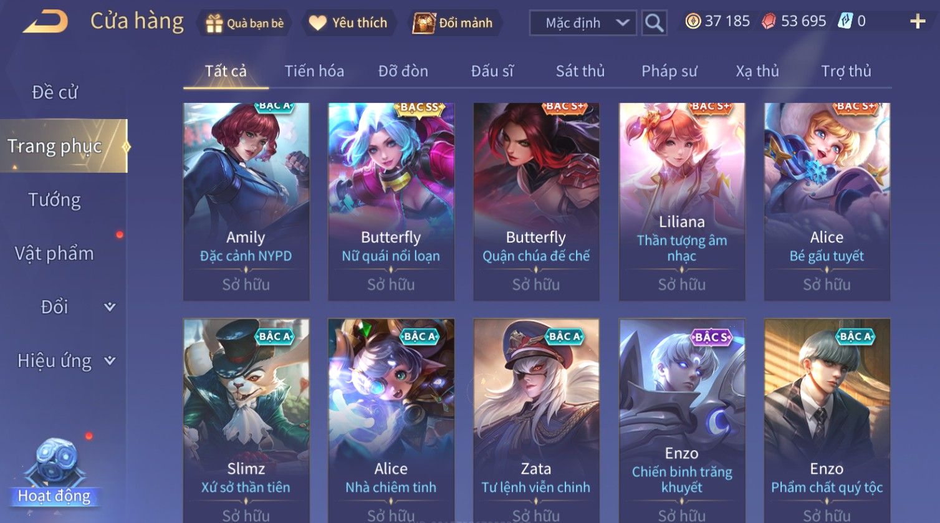Open the Mặc định sort dropdown
Screen dimensions: 940x523
[583, 23]
